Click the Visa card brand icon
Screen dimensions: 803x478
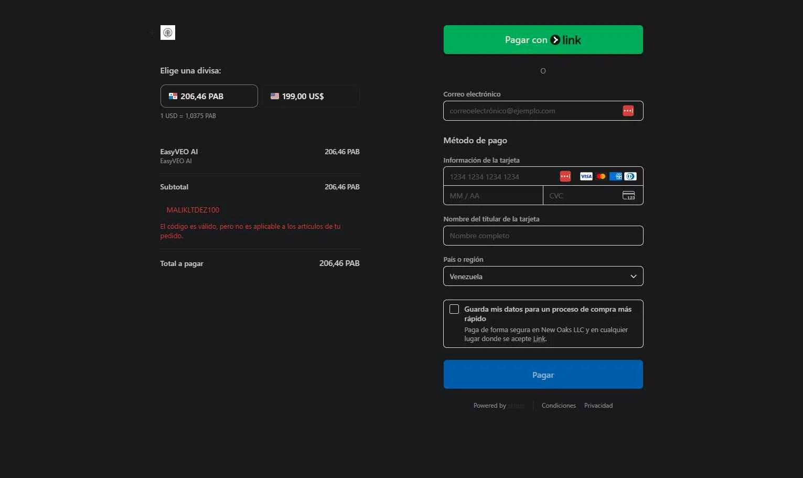pyautogui.click(x=586, y=176)
